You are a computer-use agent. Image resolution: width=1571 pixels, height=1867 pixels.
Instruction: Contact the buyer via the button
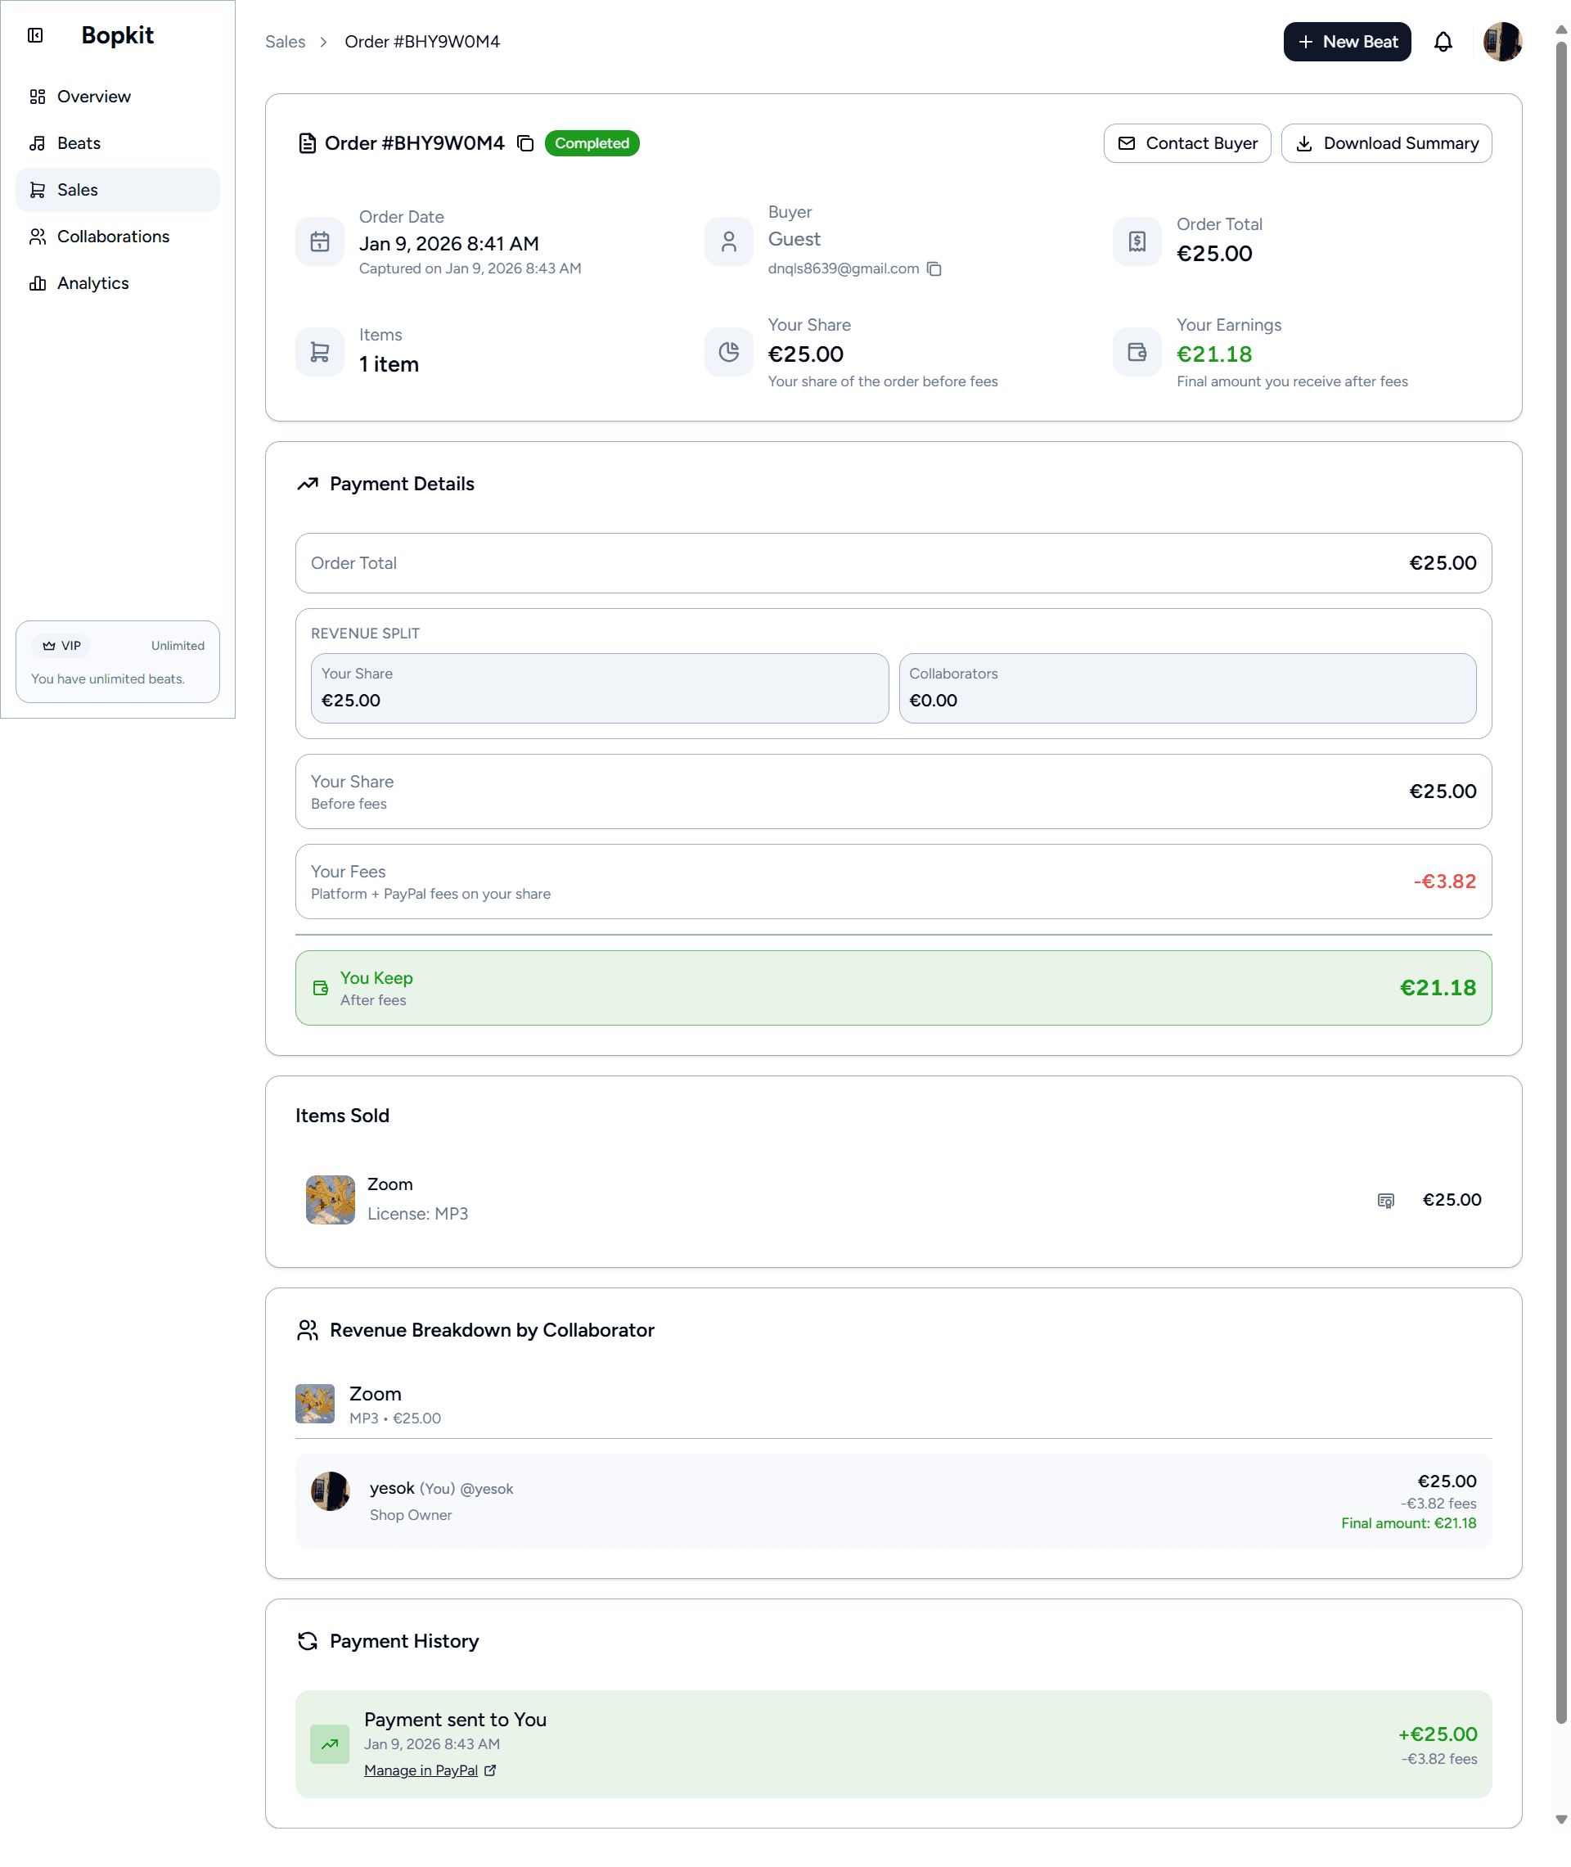1187,142
